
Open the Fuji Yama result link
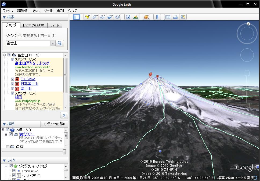click(x=28, y=79)
